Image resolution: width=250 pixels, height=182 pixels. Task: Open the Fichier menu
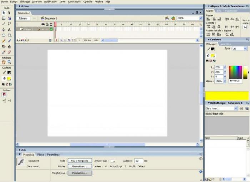[x=4, y=2]
